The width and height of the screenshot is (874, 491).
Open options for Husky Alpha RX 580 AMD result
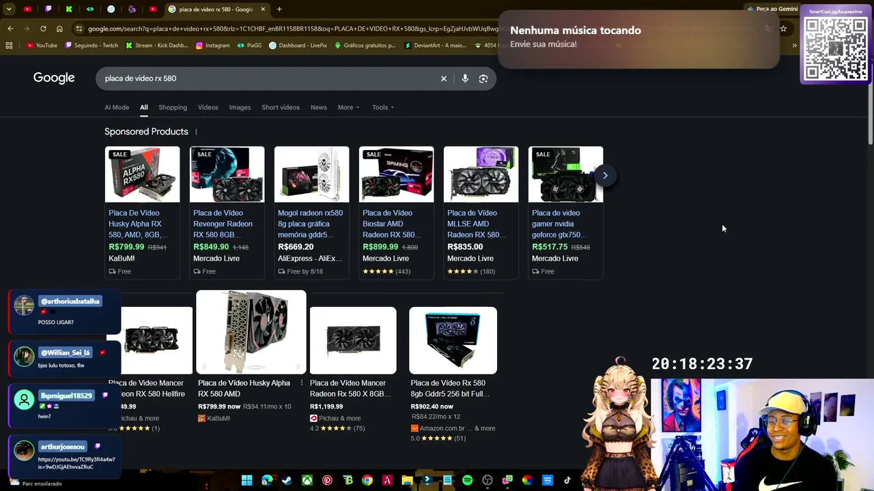click(x=301, y=383)
